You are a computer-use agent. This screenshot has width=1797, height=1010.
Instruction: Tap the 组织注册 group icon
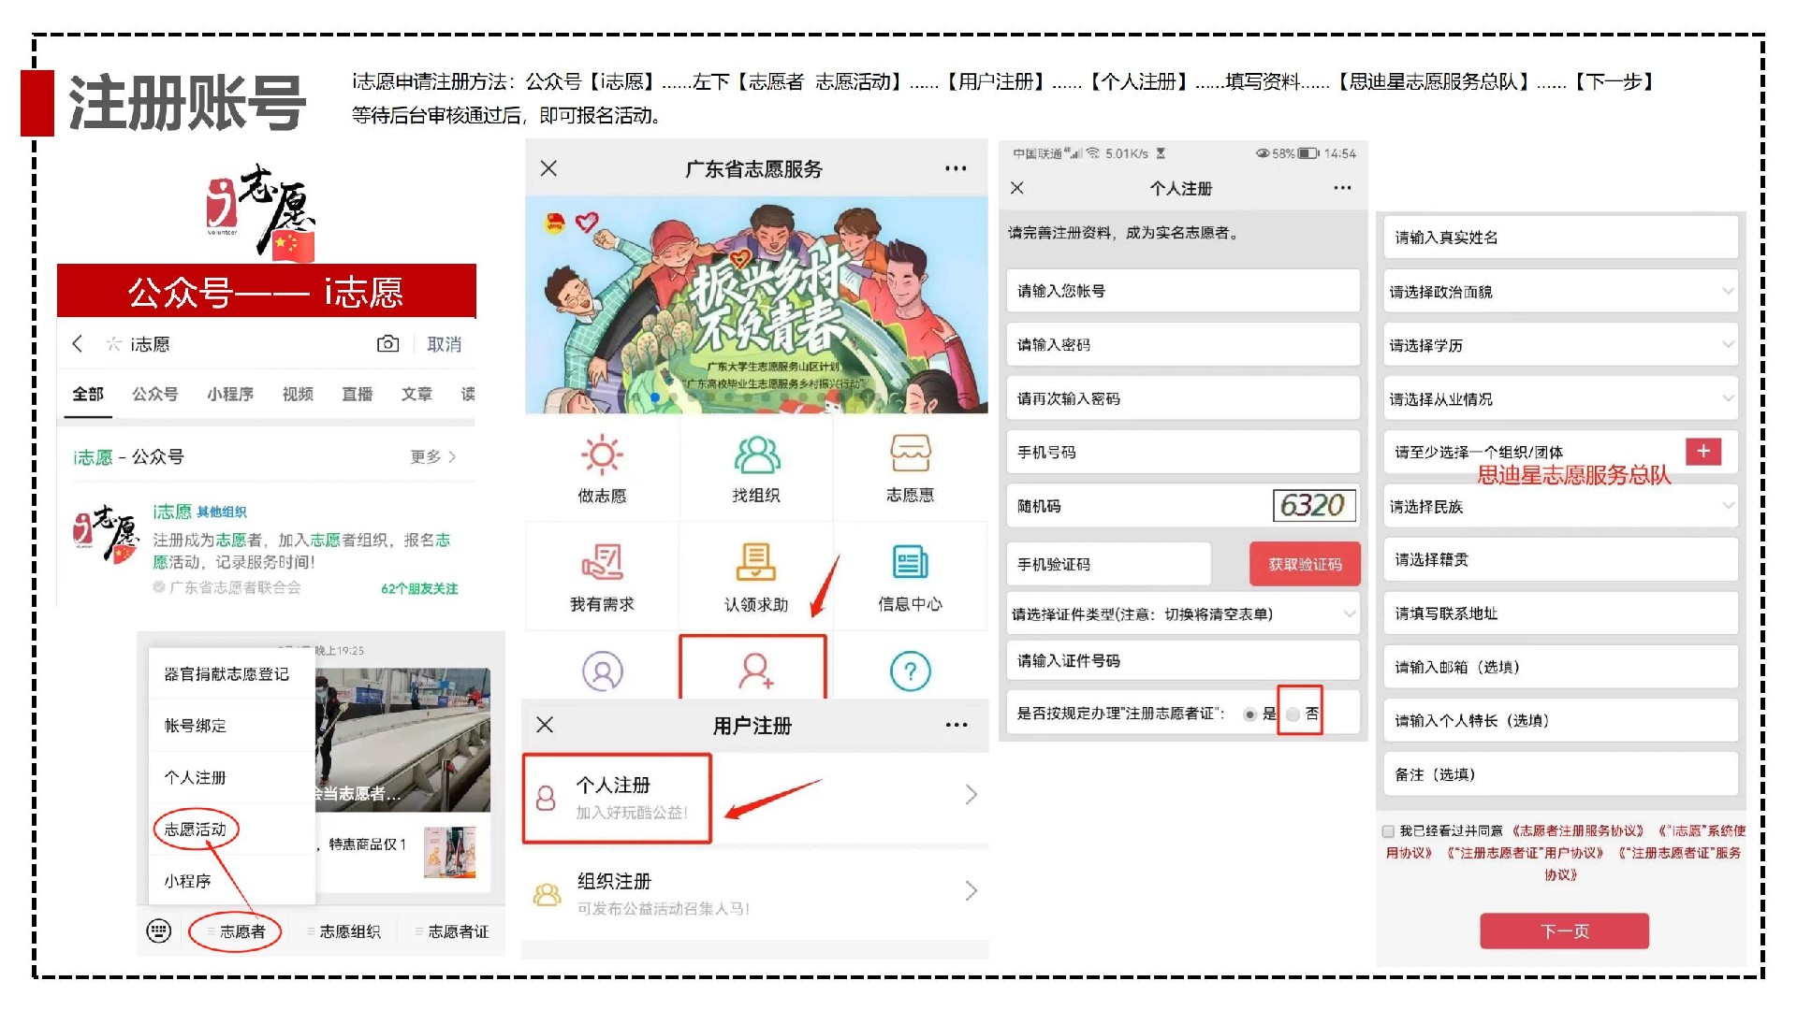(547, 894)
